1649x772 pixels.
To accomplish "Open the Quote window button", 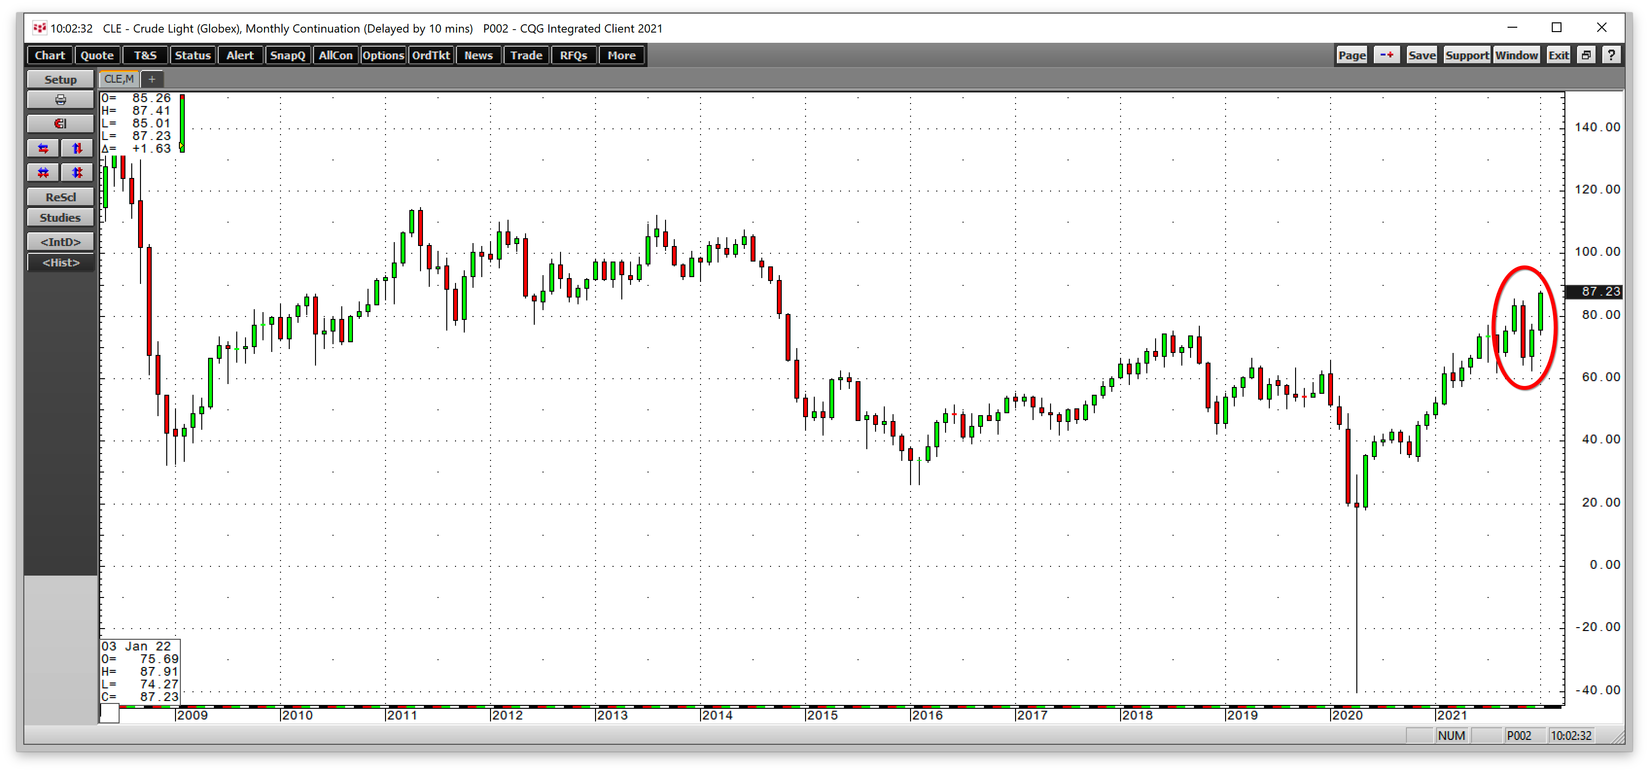I will pyautogui.click(x=97, y=56).
